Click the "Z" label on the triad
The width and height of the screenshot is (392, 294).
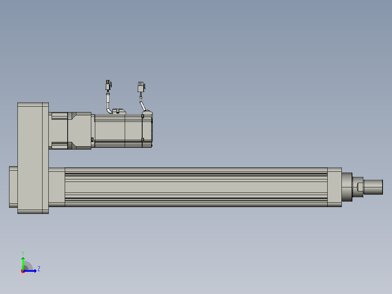pos(39,269)
